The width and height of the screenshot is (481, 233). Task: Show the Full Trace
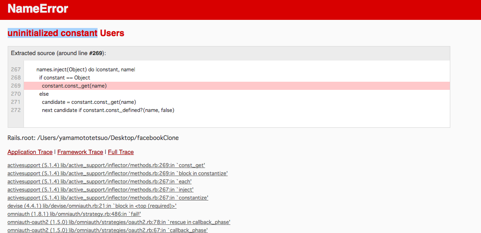[121, 152]
